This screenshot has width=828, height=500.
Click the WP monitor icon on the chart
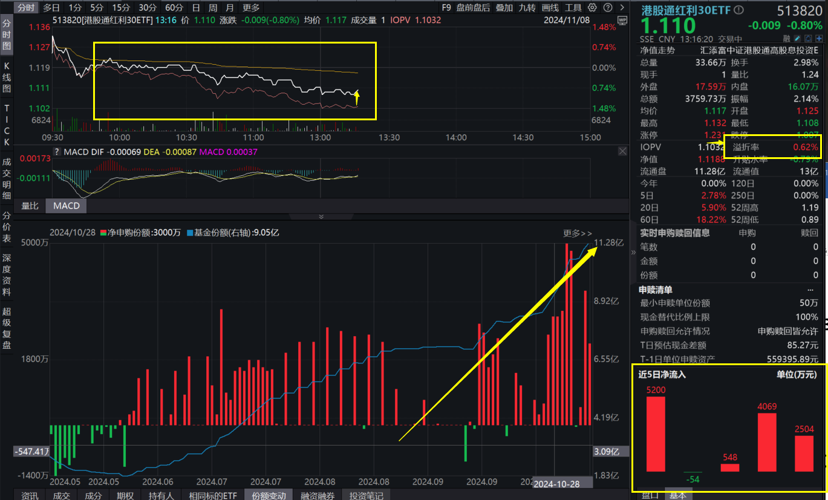point(622,21)
